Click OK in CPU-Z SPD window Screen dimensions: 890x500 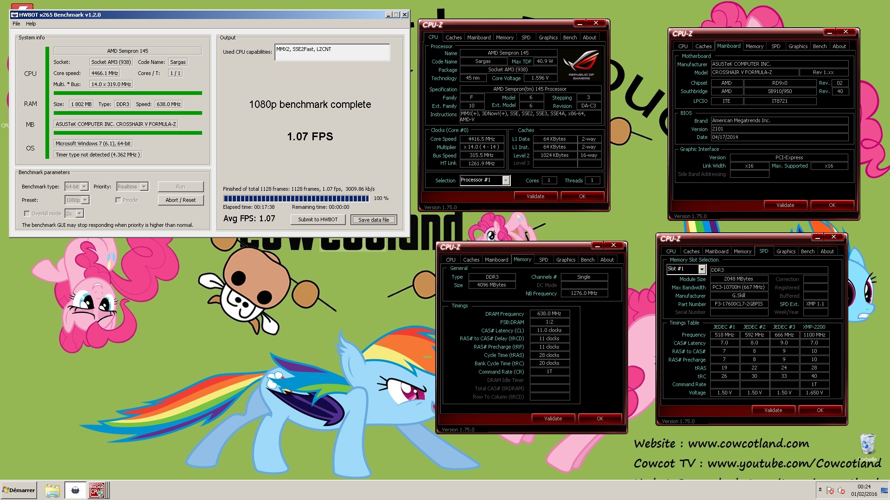pyautogui.click(x=820, y=410)
